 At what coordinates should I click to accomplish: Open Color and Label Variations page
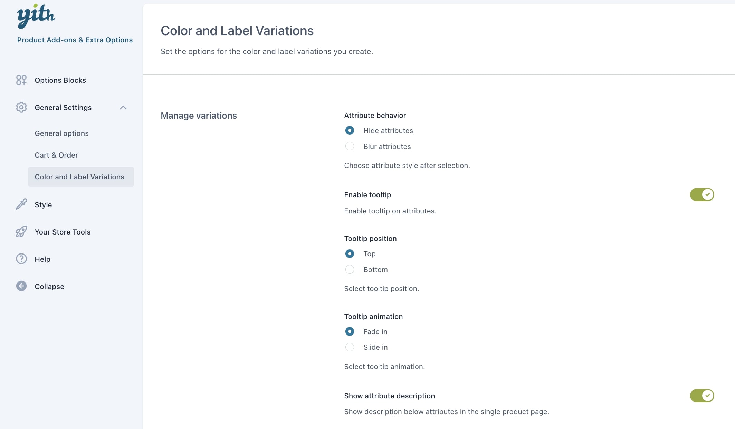pyautogui.click(x=79, y=177)
